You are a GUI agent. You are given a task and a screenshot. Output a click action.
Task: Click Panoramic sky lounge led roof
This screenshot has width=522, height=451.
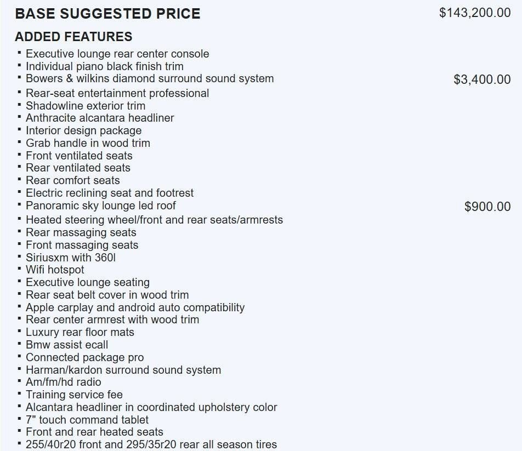coord(101,205)
